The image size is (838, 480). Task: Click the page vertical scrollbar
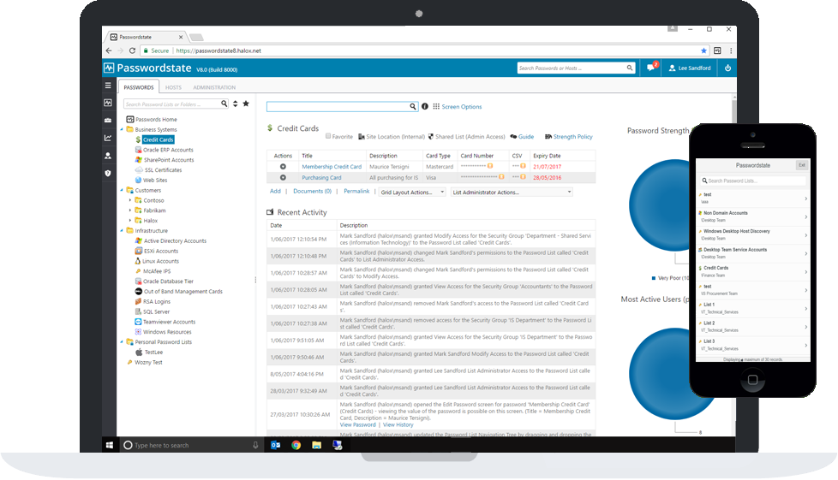[x=733, y=110]
